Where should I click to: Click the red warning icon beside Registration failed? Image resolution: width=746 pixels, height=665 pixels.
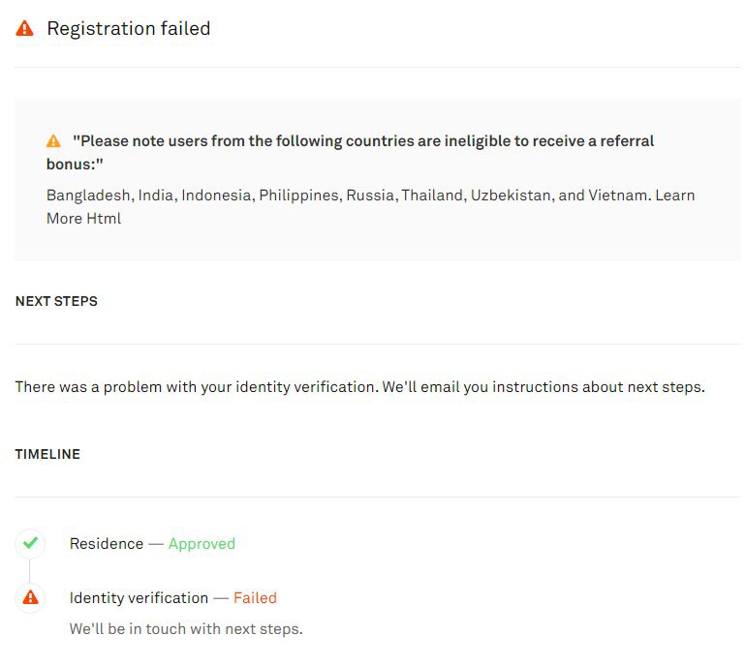pyautogui.click(x=24, y=28)
